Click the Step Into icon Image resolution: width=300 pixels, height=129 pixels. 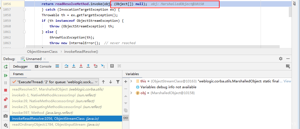[x=74, y=66]
